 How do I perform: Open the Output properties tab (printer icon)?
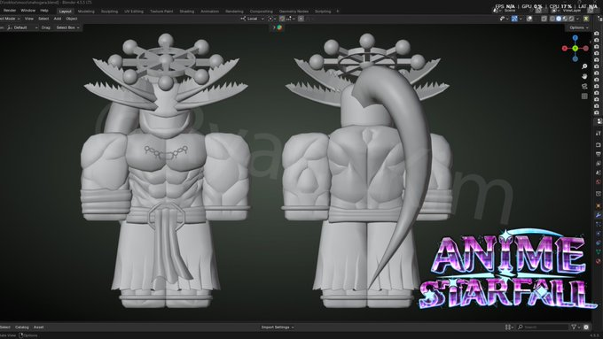(x=598, y=154)
